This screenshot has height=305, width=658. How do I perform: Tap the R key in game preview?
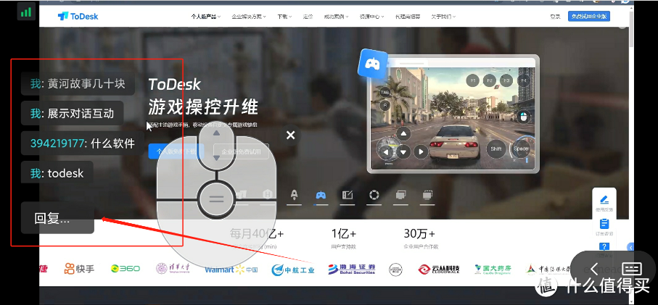[384, 105]
